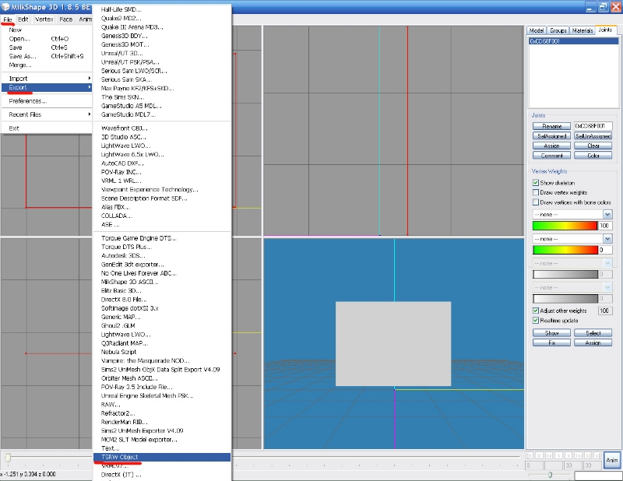Image resolution: width=623 pixels, height=481 pixels.
Task: Open first bone dropdown under Vertex Weights
Action: click(x=571, y=214)
